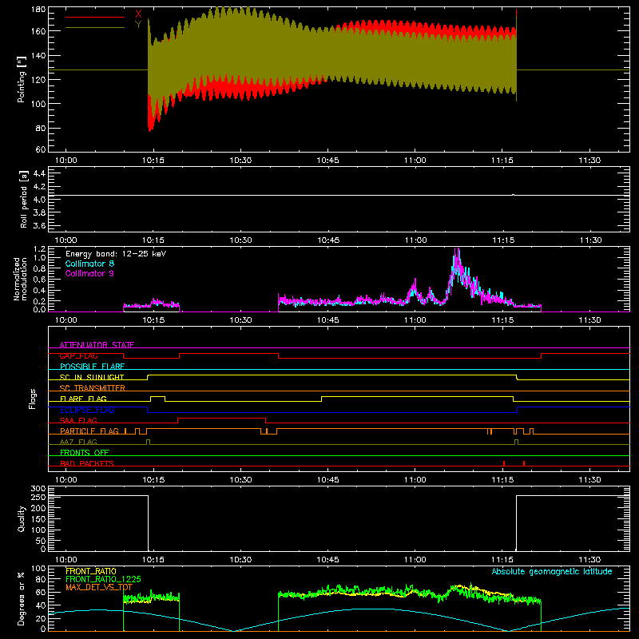Click the 3.6 tick on Roll period axis
This screenshot has width=639, height=639.
(x=39, y=225)
